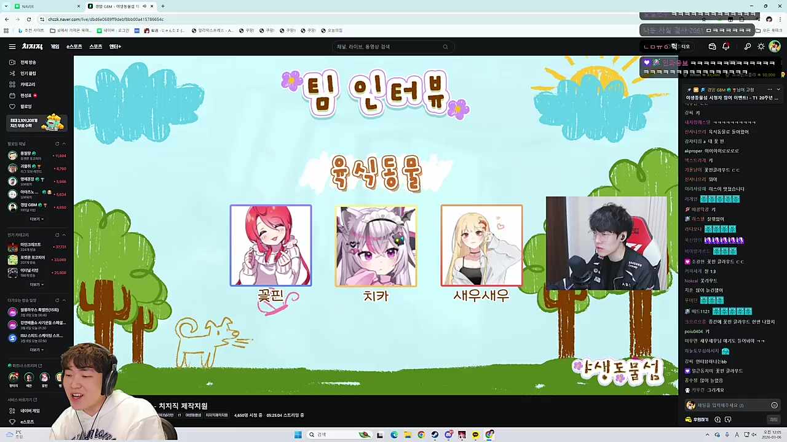The height and width of the screenshot is (442, 787).
Task: Switch to the 엔터+ tab
Action: tap(115, 46)
